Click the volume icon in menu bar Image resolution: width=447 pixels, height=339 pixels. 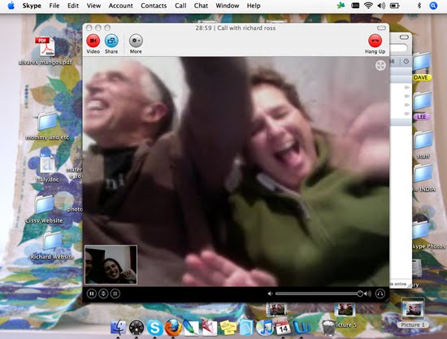tap(381, 6)
